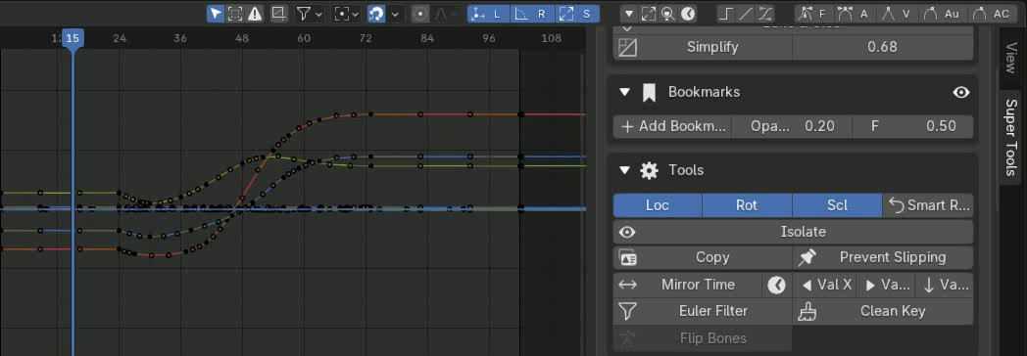Click frame 72 on the timeline ruler
The width and height of the screenshot is (1027, 356).
coord(366,38)
